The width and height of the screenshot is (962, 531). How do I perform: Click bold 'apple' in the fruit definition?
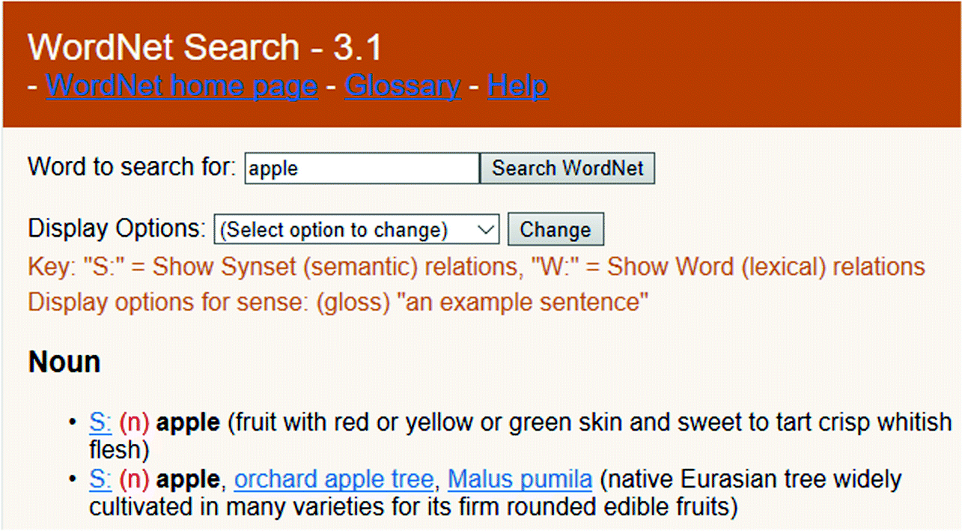(188, 422)
